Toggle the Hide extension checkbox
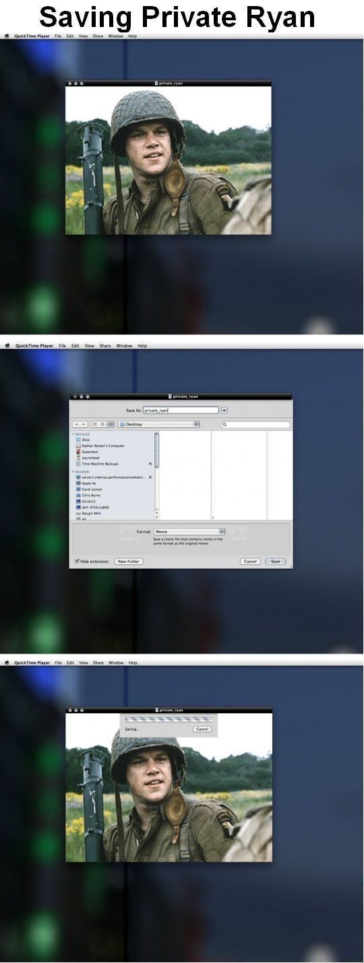This screenshot has width=364, height=963. pyautogui.click(x=76, y=561)
